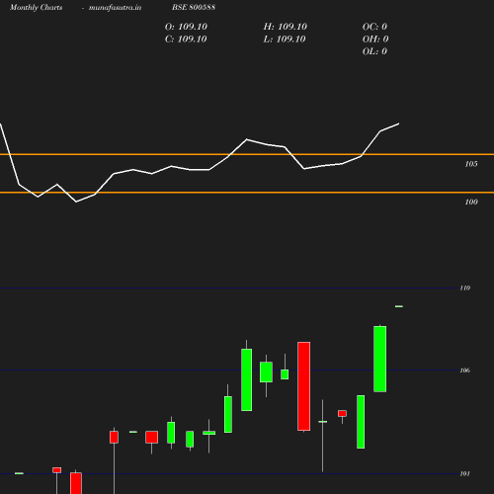494x494 pixels.
Task: Select the low value 'L: 109.10'
Action: point(285,40)
